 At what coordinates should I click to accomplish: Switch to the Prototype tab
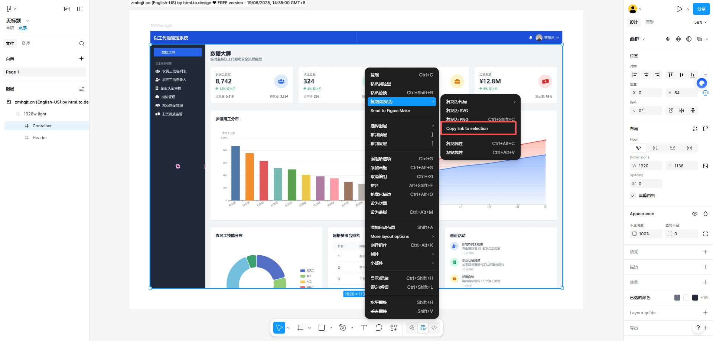tap(649, 22)
